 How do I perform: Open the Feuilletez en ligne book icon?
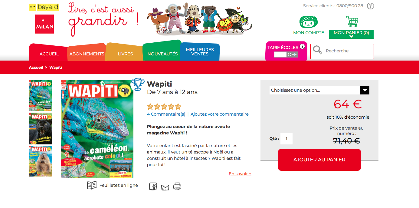click(92, 185)
